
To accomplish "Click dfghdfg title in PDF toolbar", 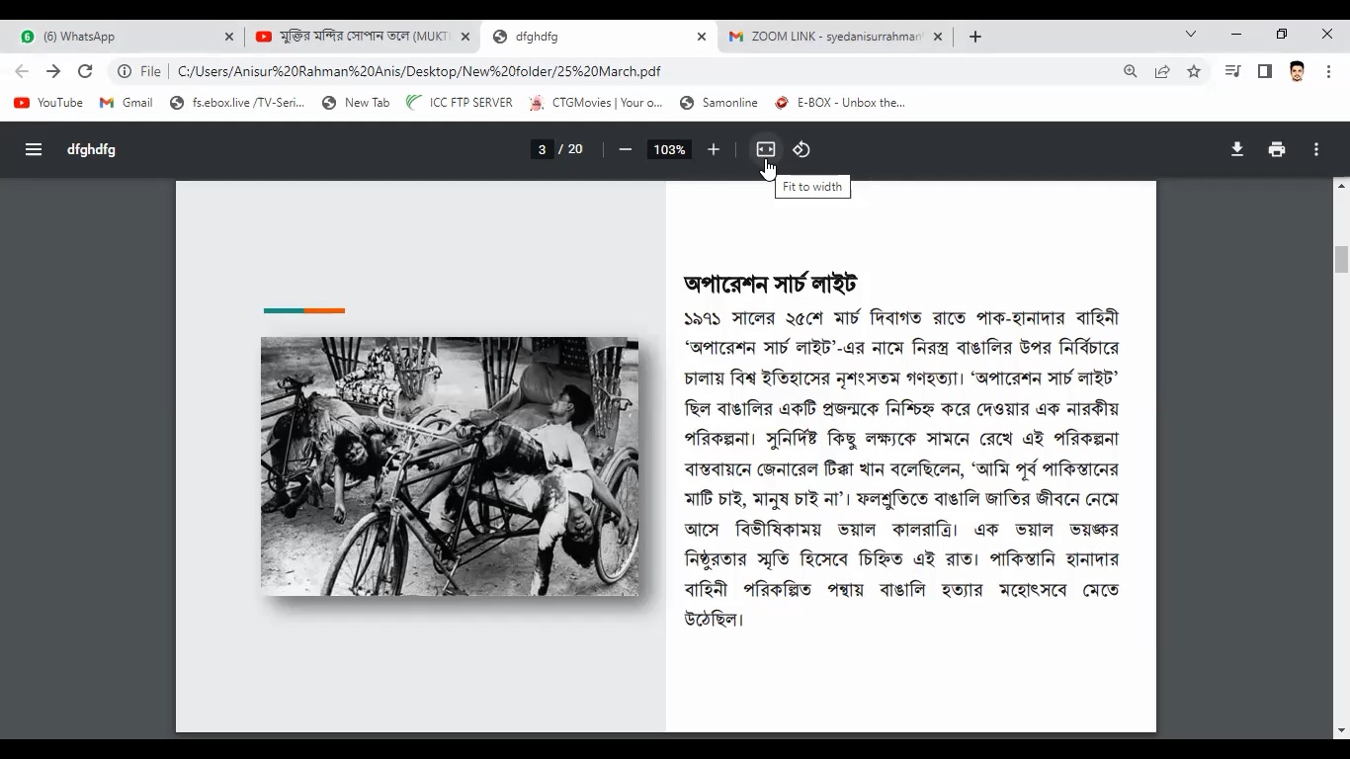I will (91, 149).
